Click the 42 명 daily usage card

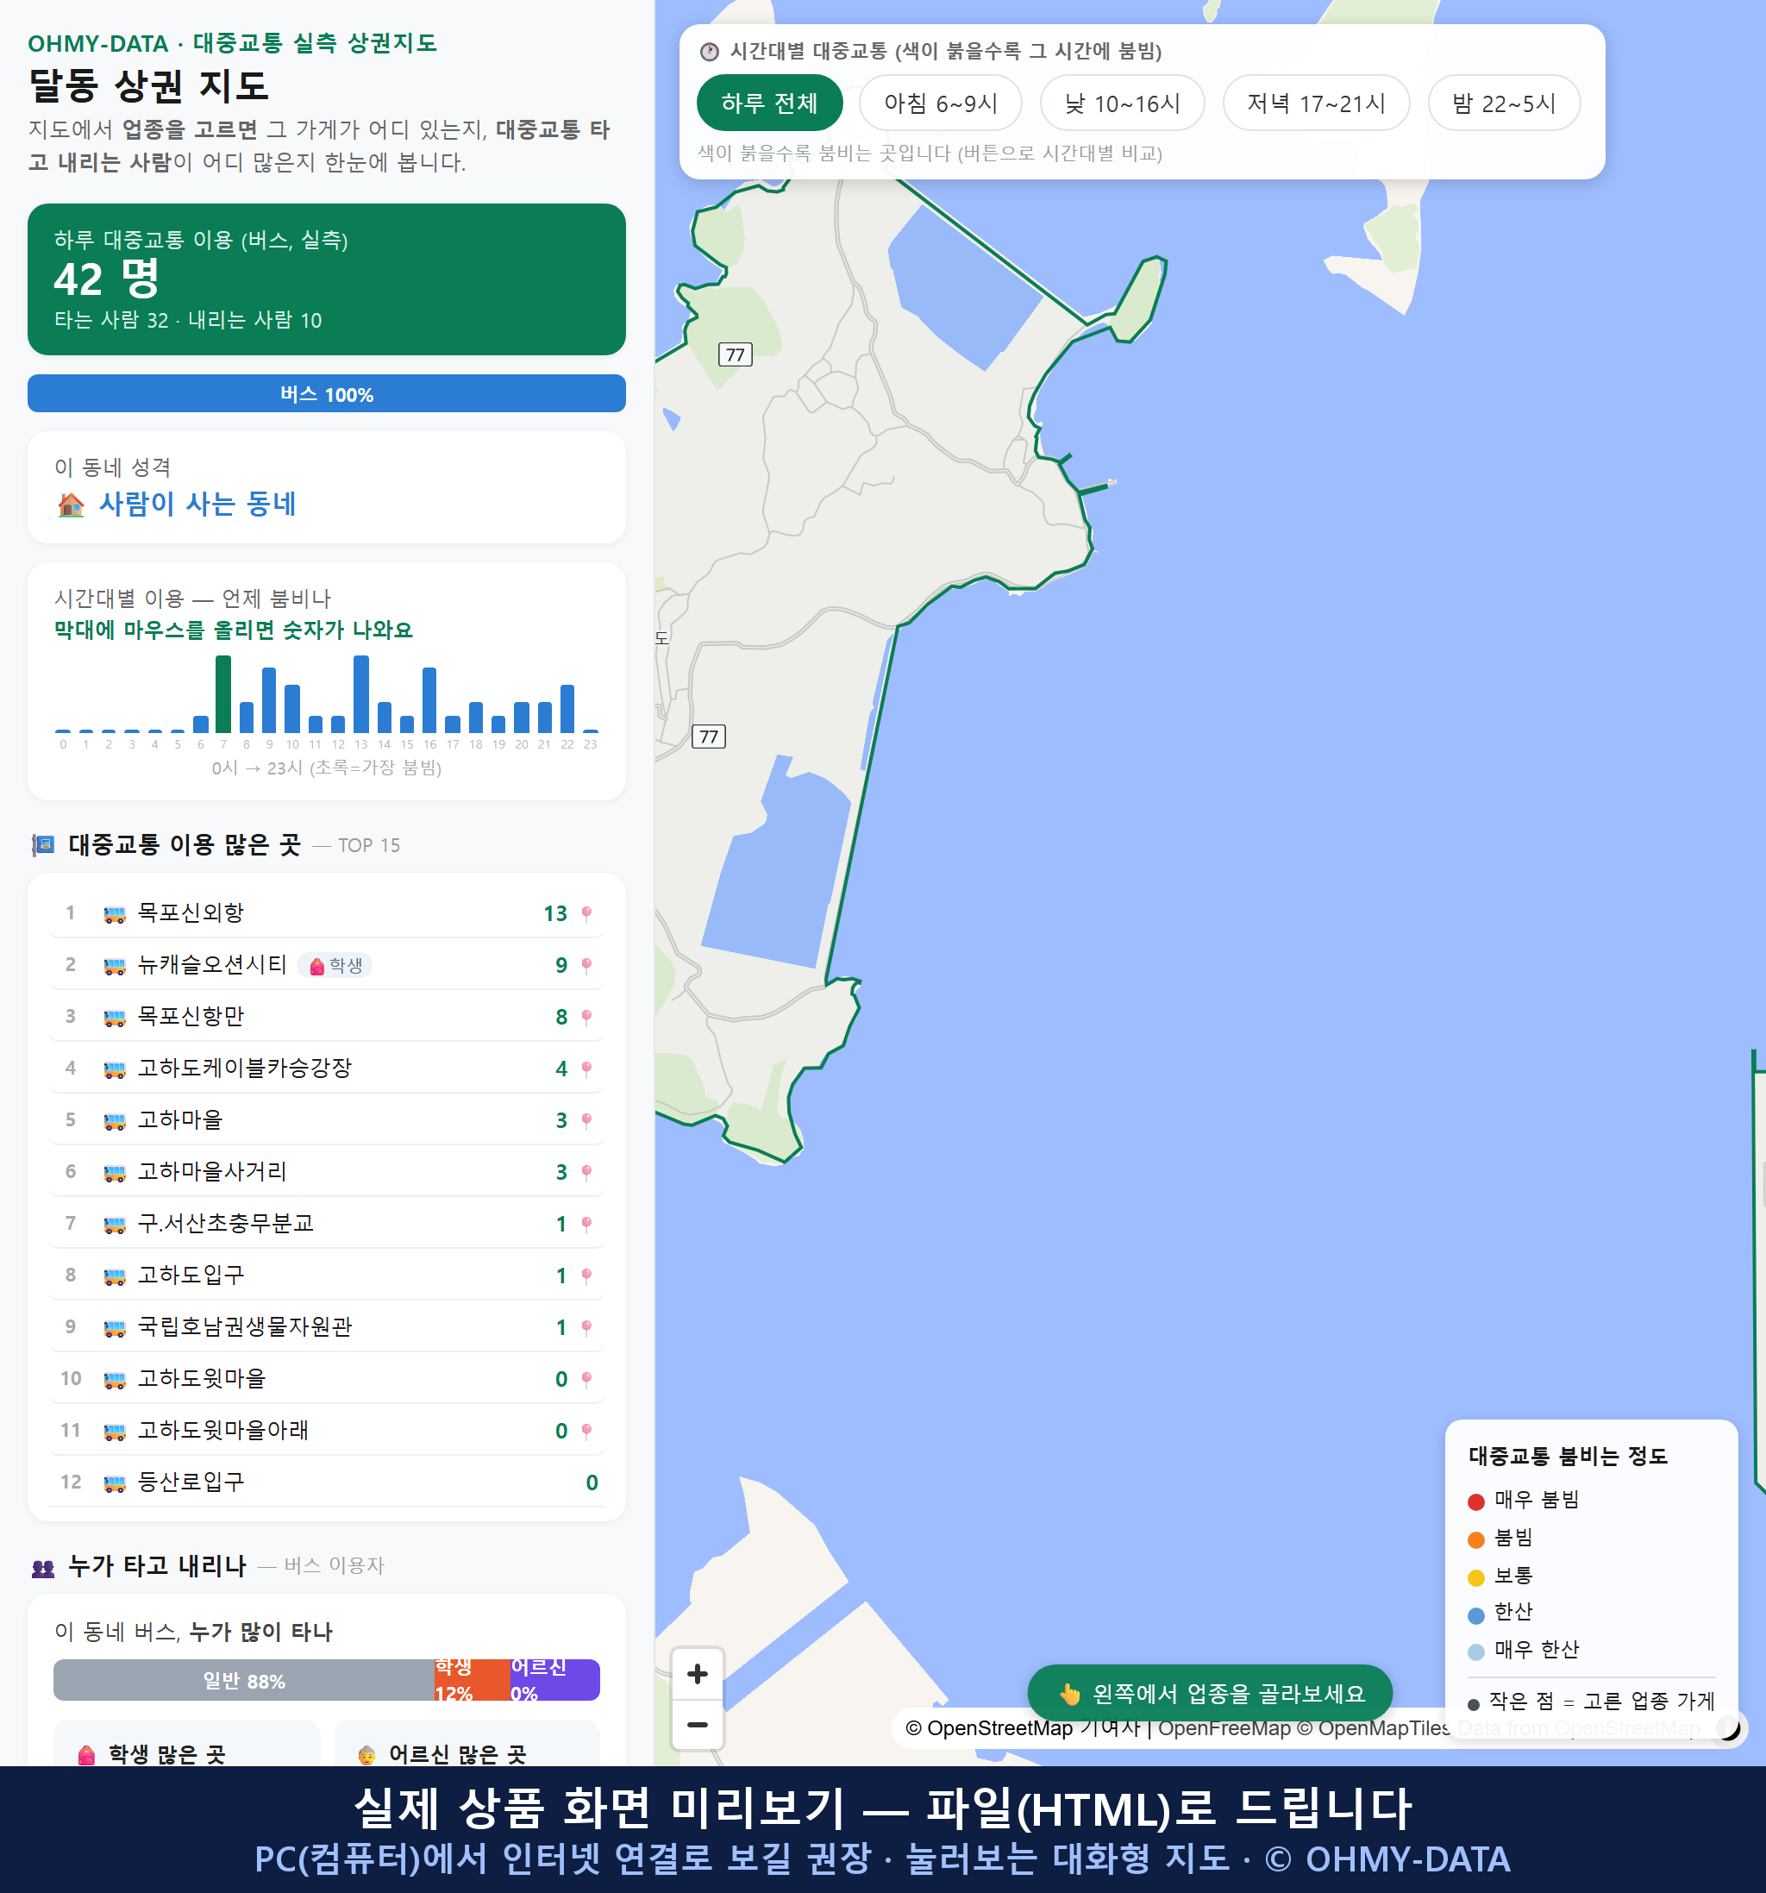[327, 279]
